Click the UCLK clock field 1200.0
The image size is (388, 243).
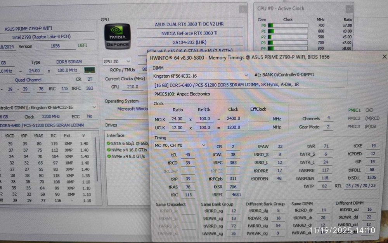pos(234,127)
